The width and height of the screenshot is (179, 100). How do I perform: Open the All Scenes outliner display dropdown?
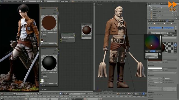point(164,4)
